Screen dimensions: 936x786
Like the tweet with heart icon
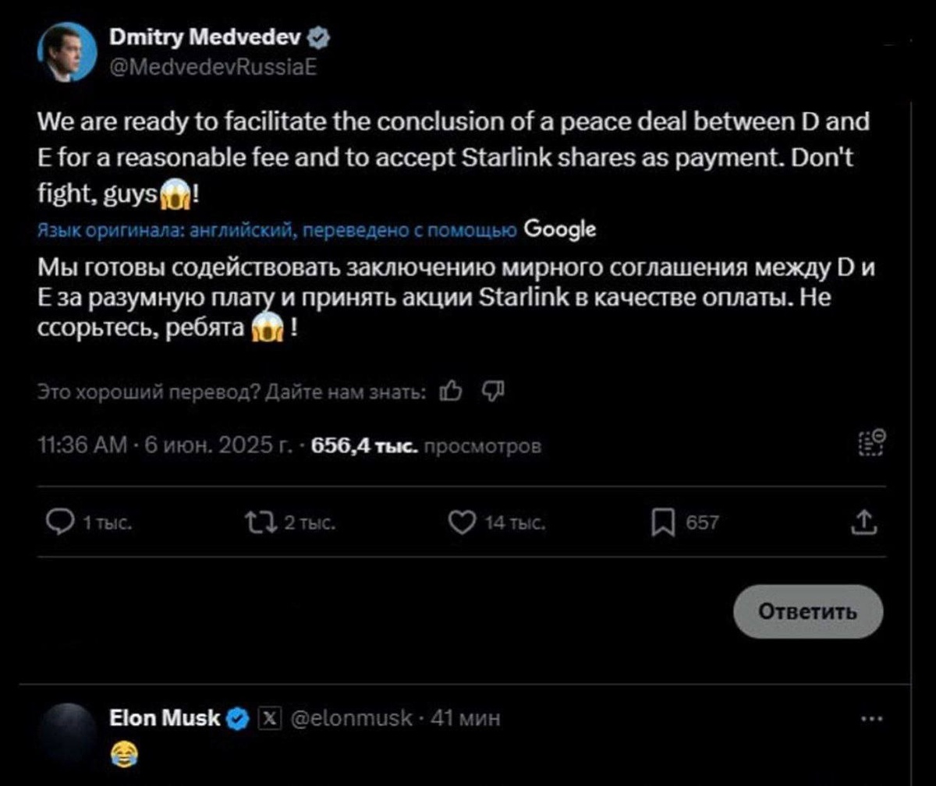(x=463, y=522)
